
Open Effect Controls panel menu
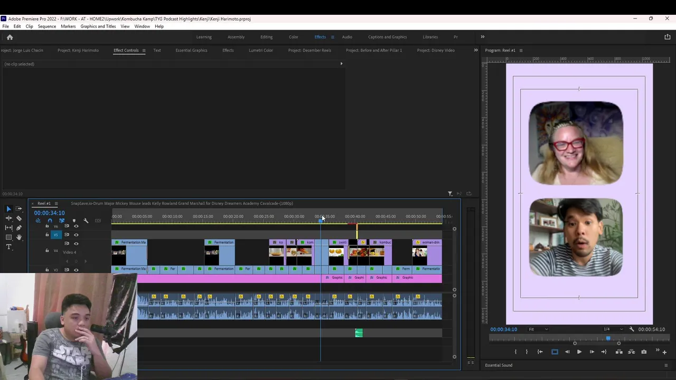[144, 51]
